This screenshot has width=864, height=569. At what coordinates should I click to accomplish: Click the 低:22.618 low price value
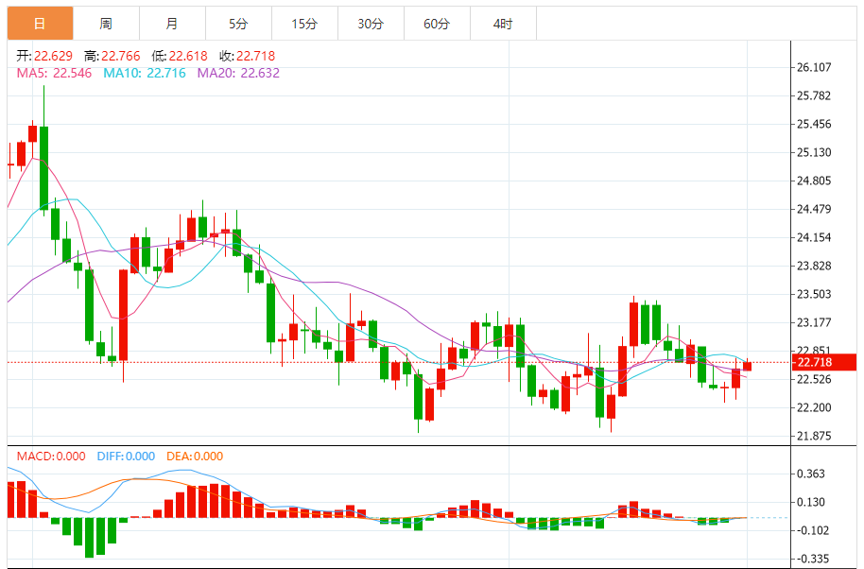coord(180,56)
